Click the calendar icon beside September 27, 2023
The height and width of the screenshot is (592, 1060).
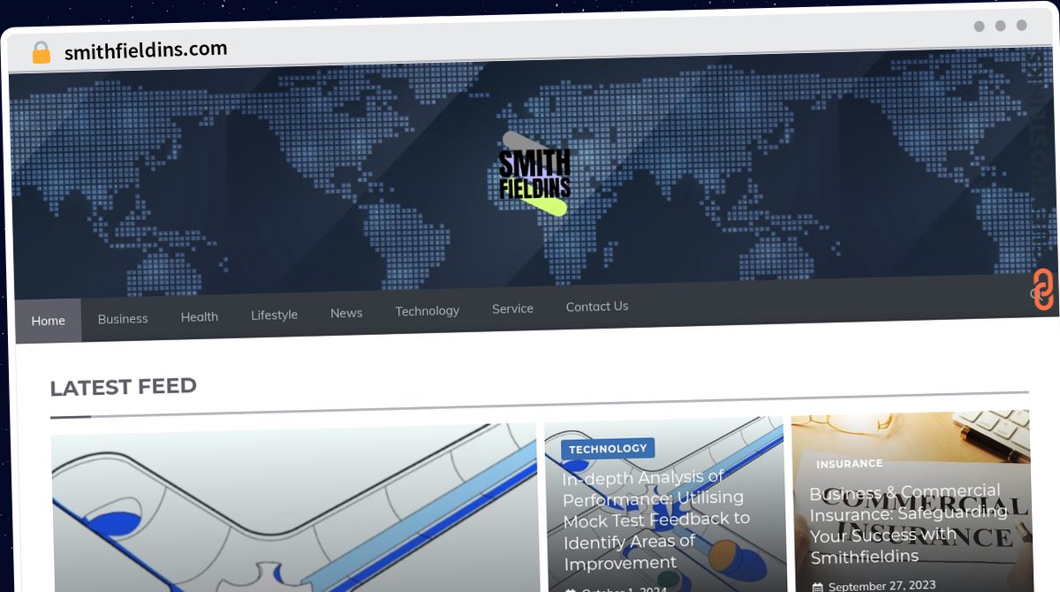click(x=818, y=587)
